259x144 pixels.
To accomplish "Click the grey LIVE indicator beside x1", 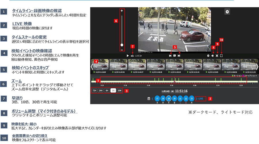I will [139, 56].
